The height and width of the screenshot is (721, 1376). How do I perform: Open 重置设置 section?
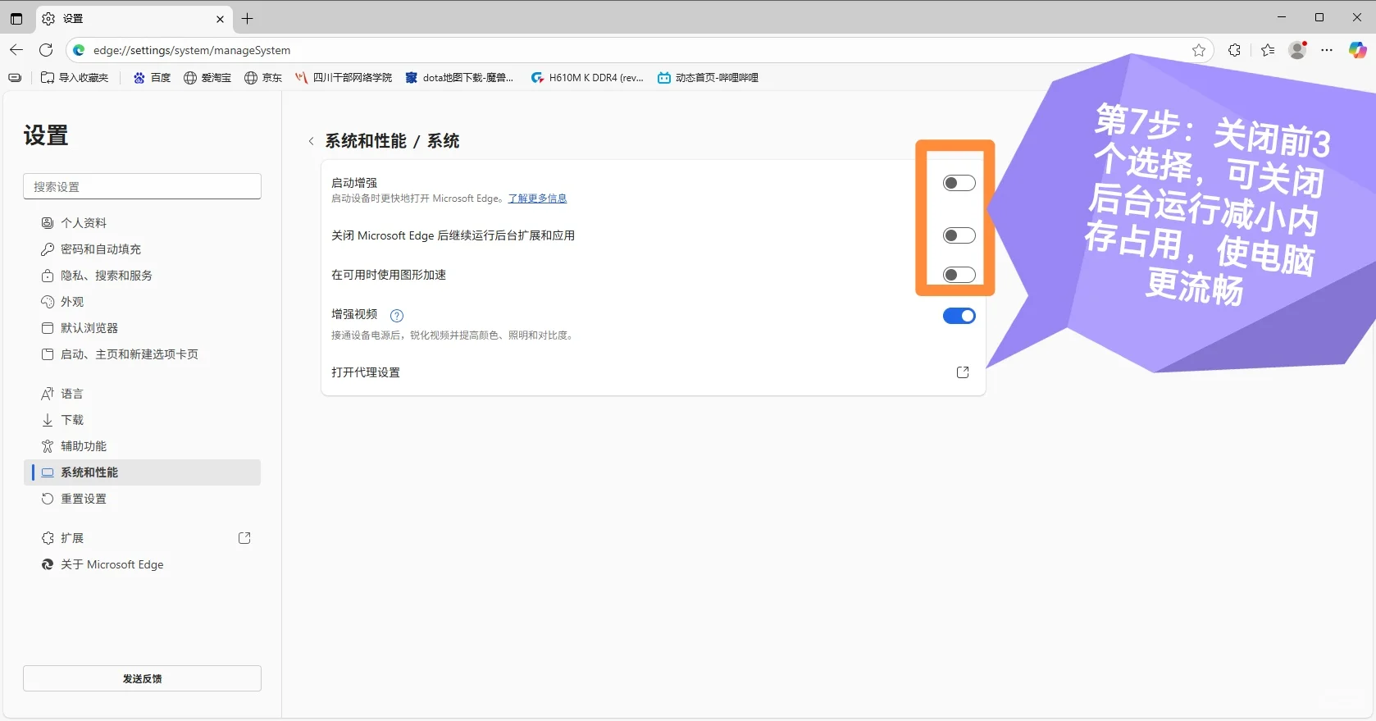pyautogui.click(x=142, y=499)
